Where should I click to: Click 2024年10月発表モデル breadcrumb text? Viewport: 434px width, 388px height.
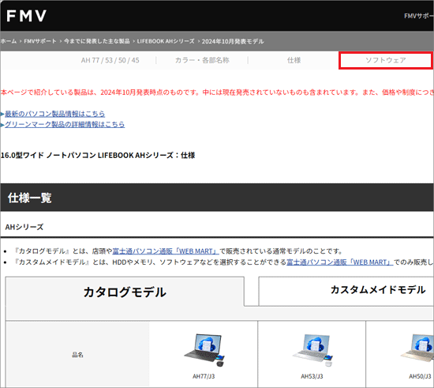point(233,42)
